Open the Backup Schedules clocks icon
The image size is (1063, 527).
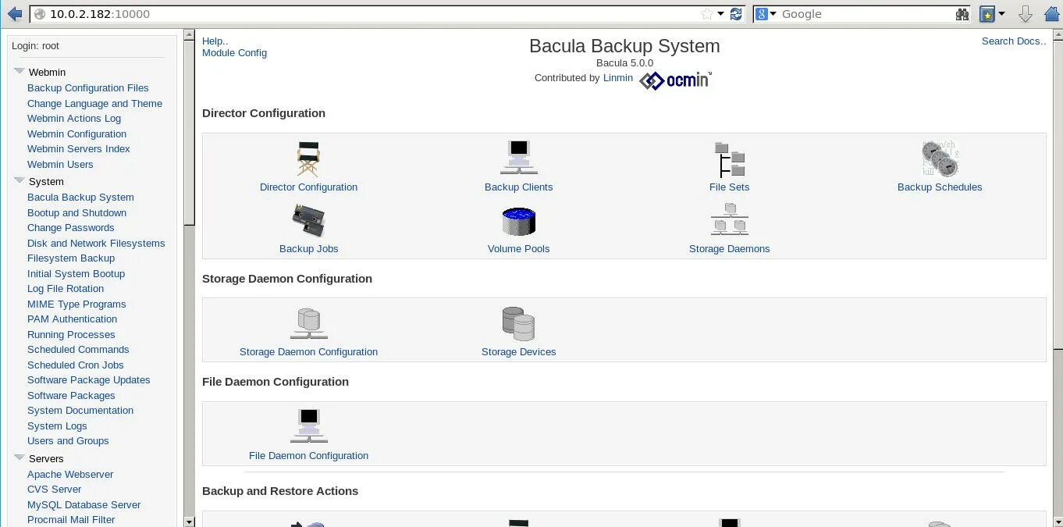pos(940,159)
